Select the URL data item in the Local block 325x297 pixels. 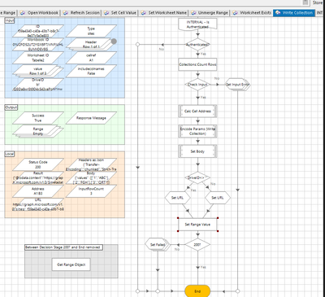[x=38, y=204]
